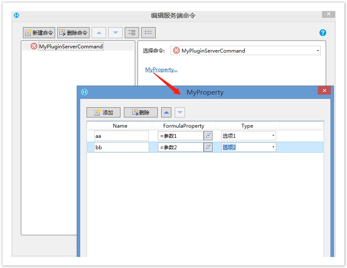Viewport: 347px width, 268px height.
Task: Open the blue help question mark
Action: 323,33
